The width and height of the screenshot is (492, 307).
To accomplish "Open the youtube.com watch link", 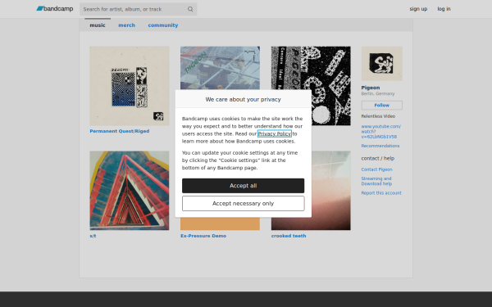I will point(381,132).
